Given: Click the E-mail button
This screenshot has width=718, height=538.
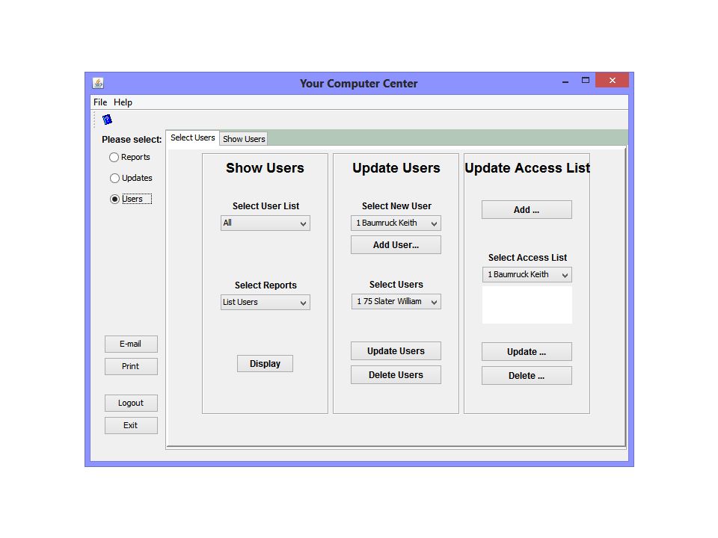Looking at the screenshot, I should click(131, 344).
